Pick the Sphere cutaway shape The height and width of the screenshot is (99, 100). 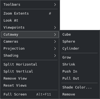pyautogui.click(x=79, y=42)
